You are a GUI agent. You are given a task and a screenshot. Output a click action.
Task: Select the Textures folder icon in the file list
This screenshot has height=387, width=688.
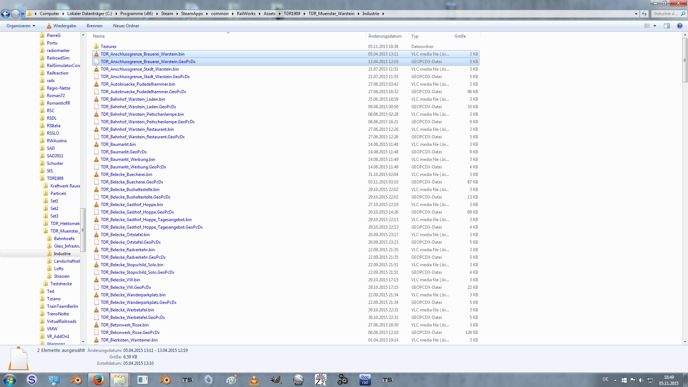pyautogui.click(x=96, y=47)
